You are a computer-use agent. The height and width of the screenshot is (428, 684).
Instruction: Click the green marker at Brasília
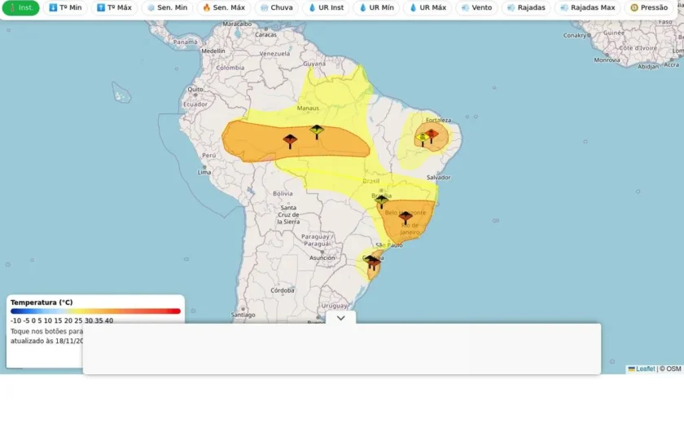(382, 201)
